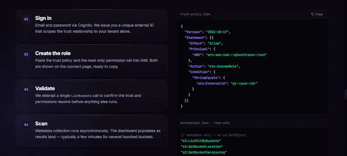Open the Create the role step heading
This screenshot has width=347, height=156.
[x=53, y=53]
